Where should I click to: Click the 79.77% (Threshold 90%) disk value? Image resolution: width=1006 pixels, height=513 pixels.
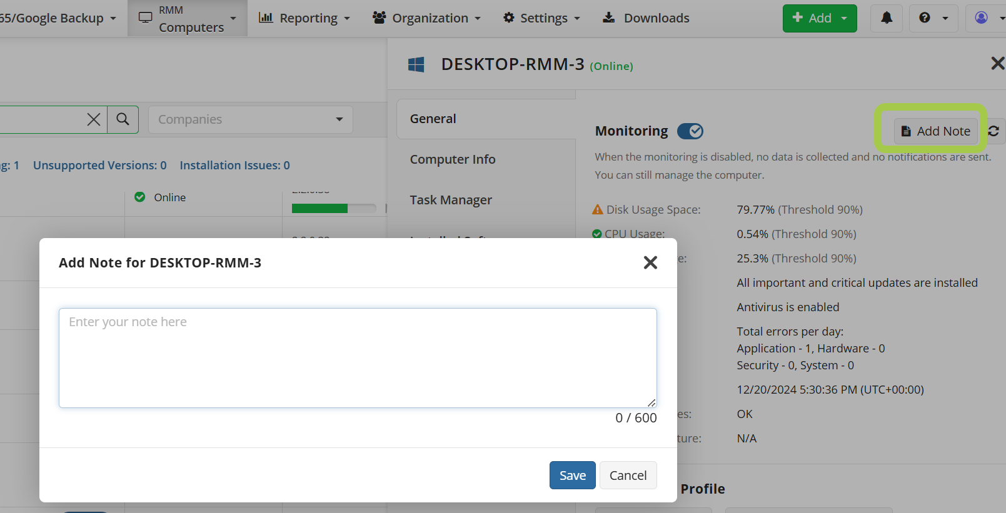(800, 210)
